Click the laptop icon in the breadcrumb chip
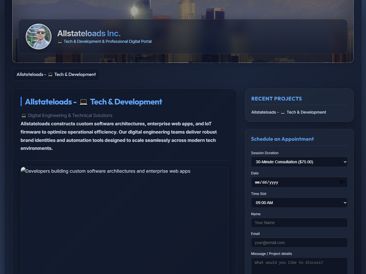366x274 pixels. coord(50,74)
